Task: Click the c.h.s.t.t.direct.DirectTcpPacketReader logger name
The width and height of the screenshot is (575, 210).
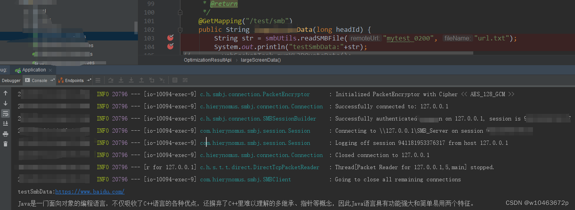Action: (259, 167)
